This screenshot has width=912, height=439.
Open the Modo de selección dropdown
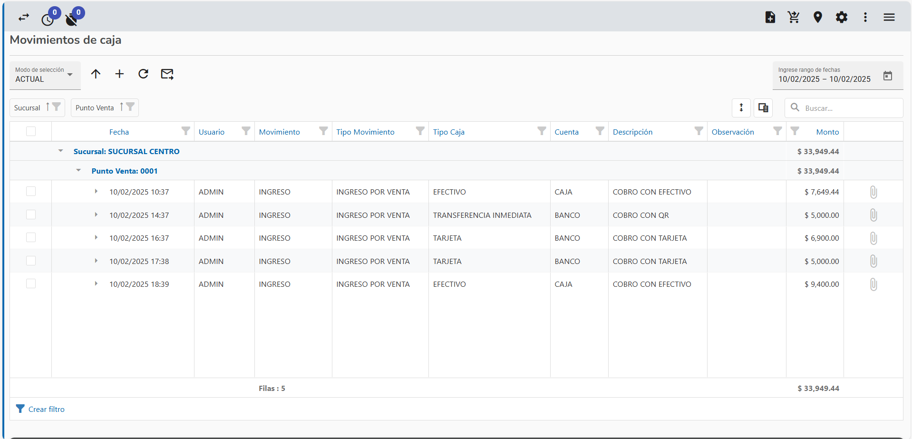pos(45,75)
